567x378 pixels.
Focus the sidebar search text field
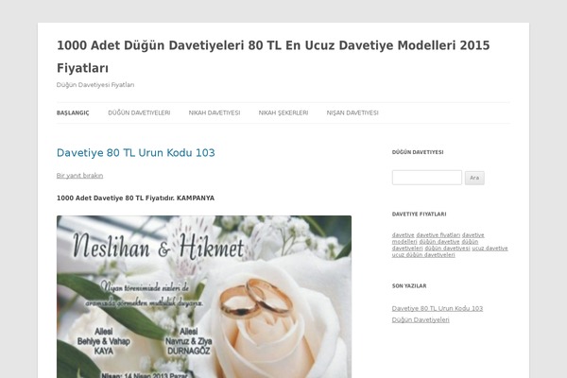pos(427,178)
